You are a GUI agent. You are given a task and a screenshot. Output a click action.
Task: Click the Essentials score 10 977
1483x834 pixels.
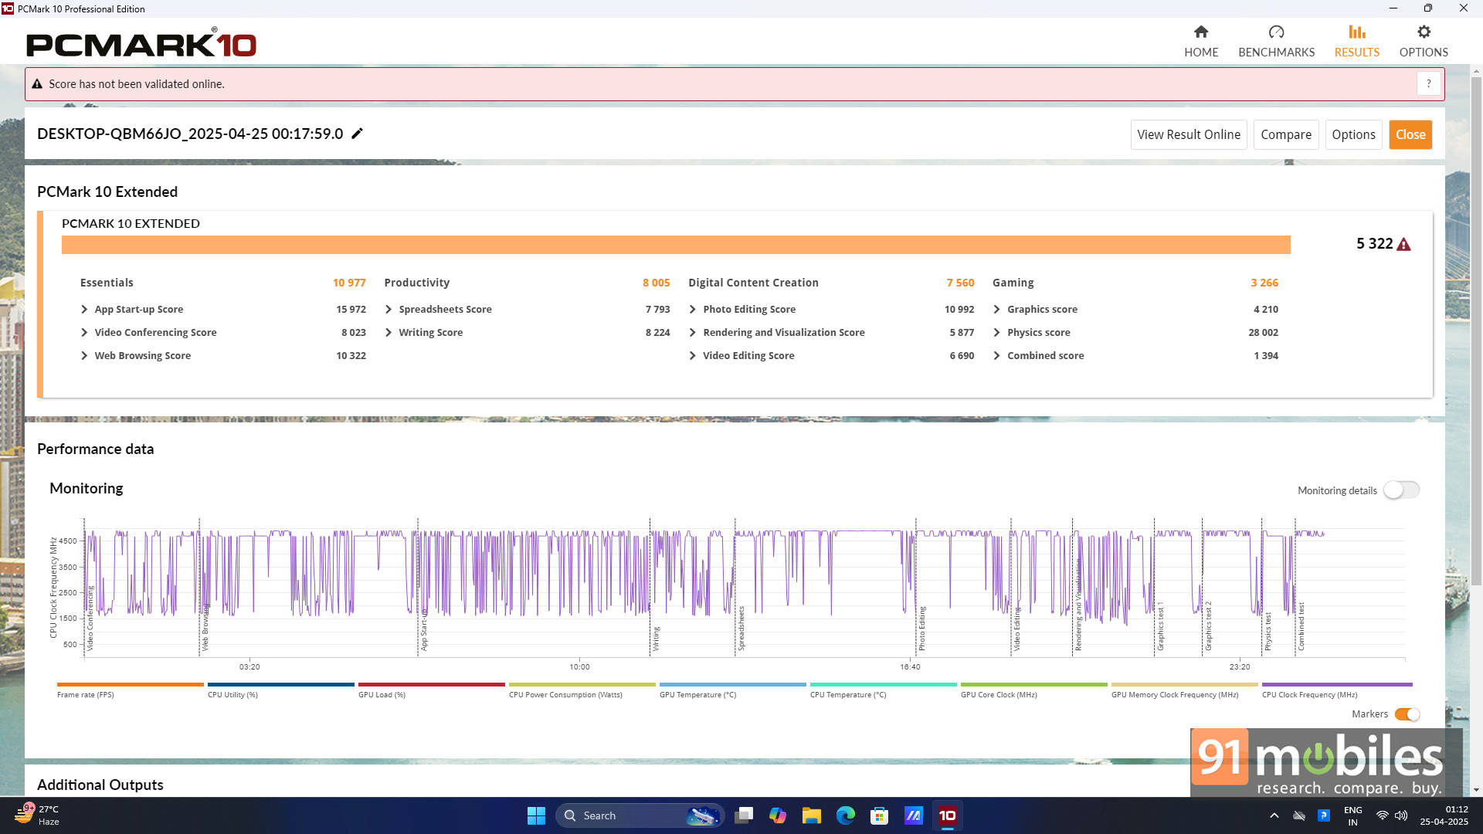point(349,283)
